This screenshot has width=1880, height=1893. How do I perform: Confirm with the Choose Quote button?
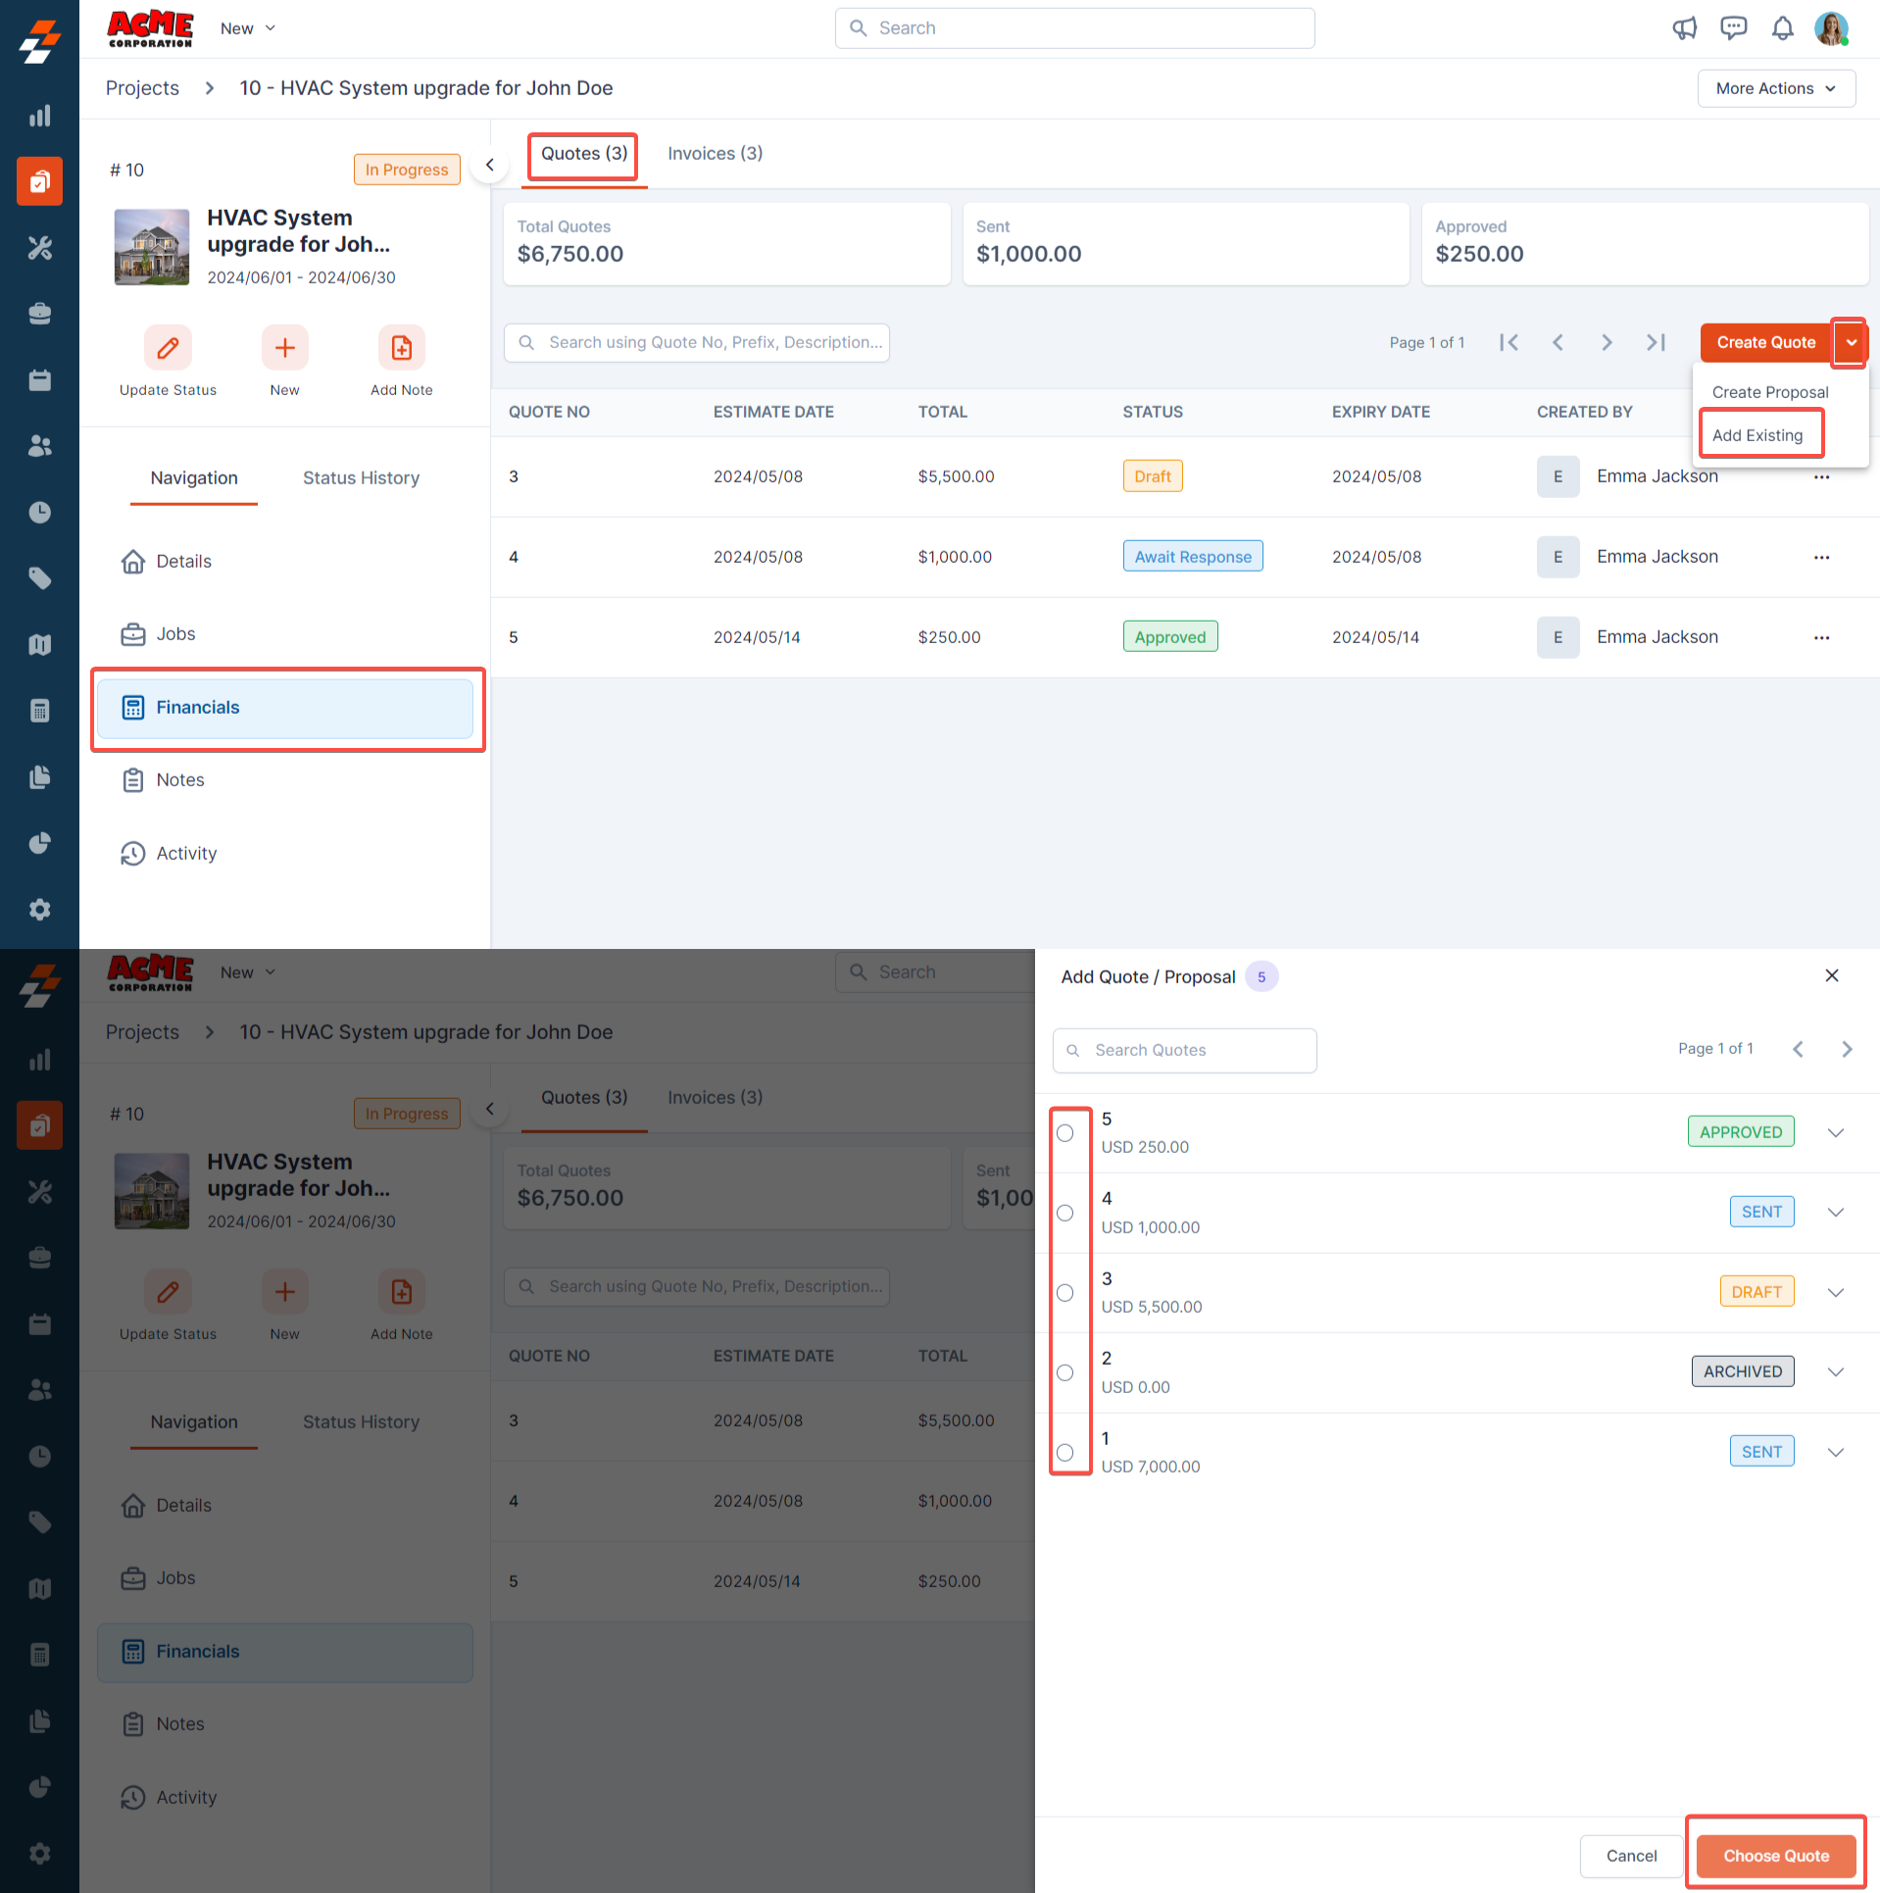[1776, 1856]
